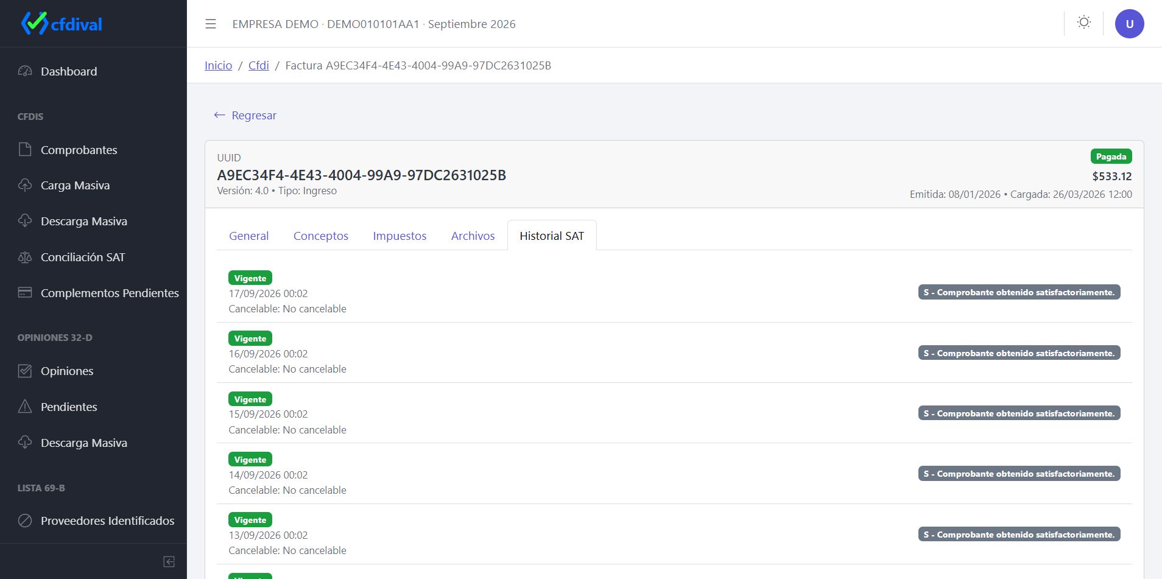This screenshot has width=1162, height=579.
Task: Click the Pagada status badge
Action: click(x=1111, y=156)
